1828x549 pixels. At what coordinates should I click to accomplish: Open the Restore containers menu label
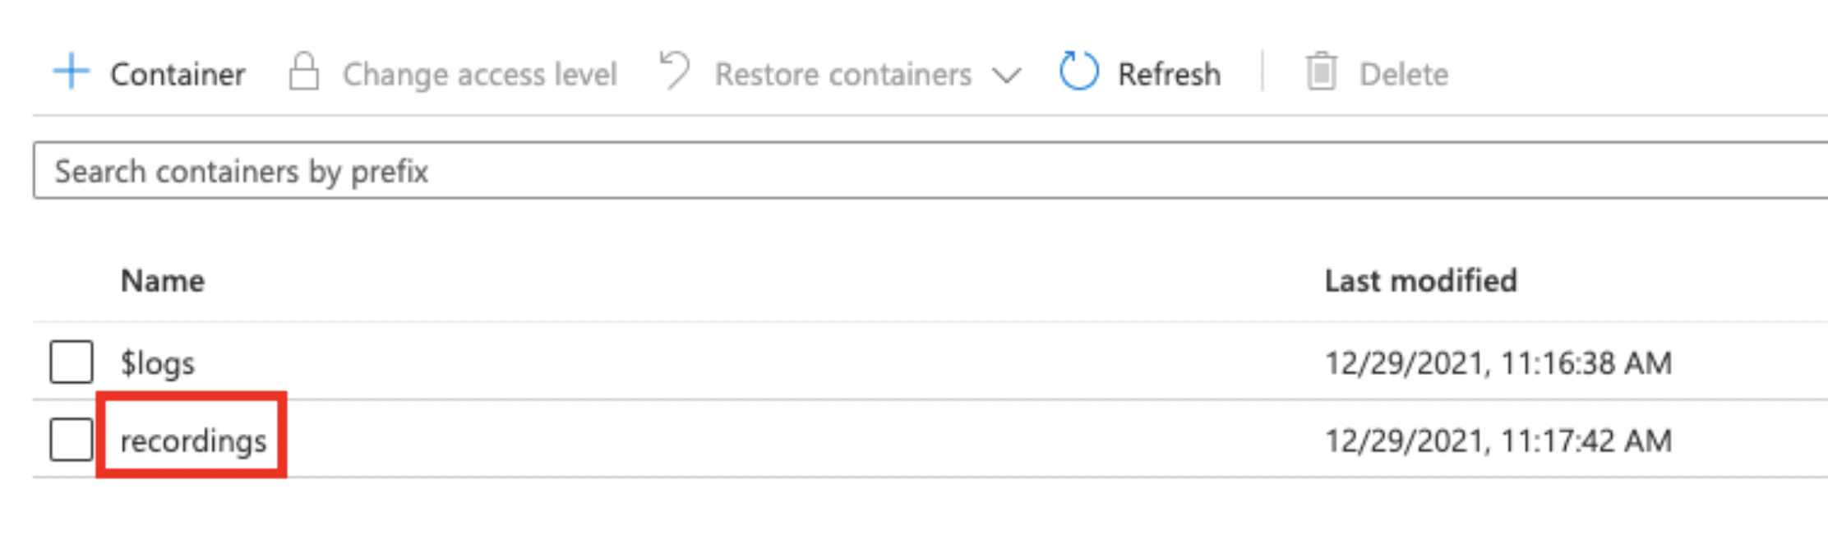(842, 74)
